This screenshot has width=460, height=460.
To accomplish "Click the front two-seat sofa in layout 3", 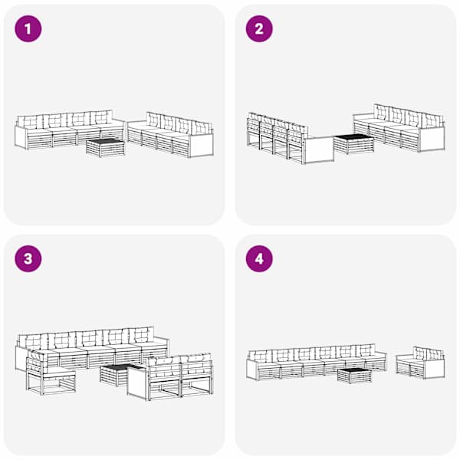I will pyautogui.click(x=170, y=377).
